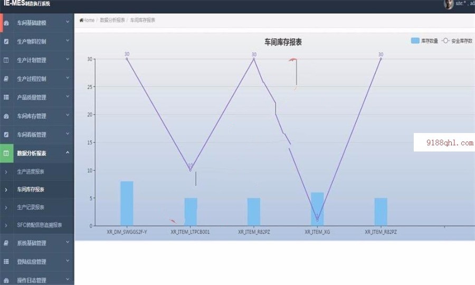This screenshot has width=475, height=285.
Task: Open the 生产记录报表 submenu item
Action: pos(31,207)
